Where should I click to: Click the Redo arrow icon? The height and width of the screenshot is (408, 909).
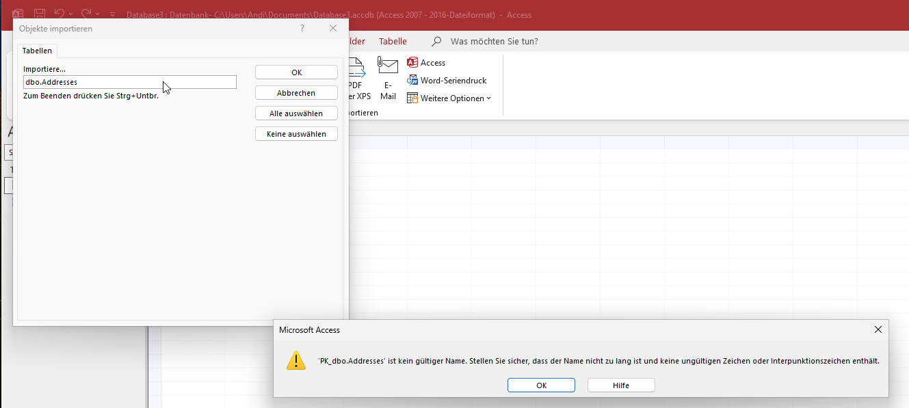click(86, 14)
